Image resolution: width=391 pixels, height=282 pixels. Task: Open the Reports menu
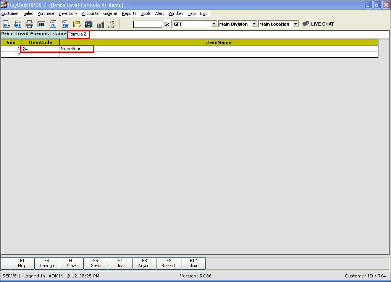click(x=129, y=13)
